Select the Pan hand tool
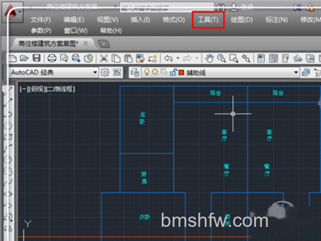The width and height of the screenshot is (321, 241). coord(209,58)
